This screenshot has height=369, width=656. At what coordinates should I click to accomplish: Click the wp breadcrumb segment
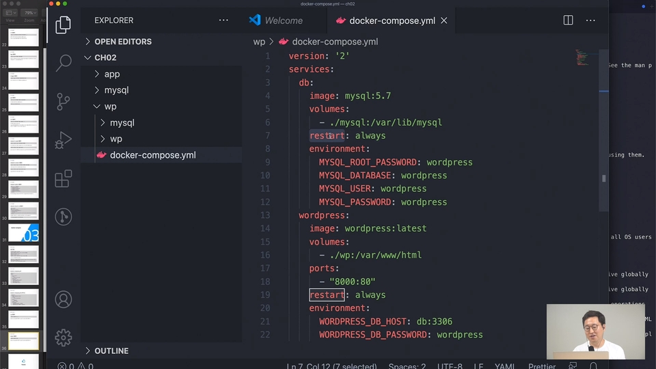click(259, 42)
